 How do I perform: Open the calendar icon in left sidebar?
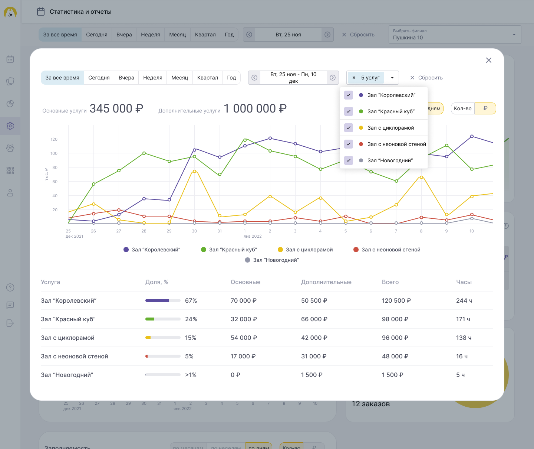[x=10, y=59]
